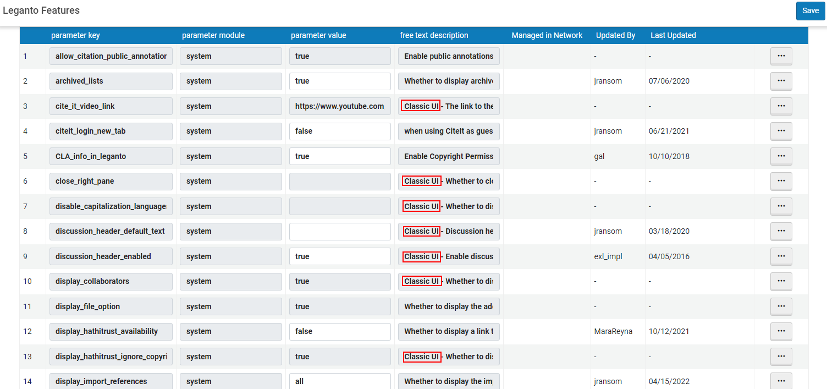This screenshot has width=827, height=389.
Task: Open row actions for display_file_option
Action: tap(781, 306)
